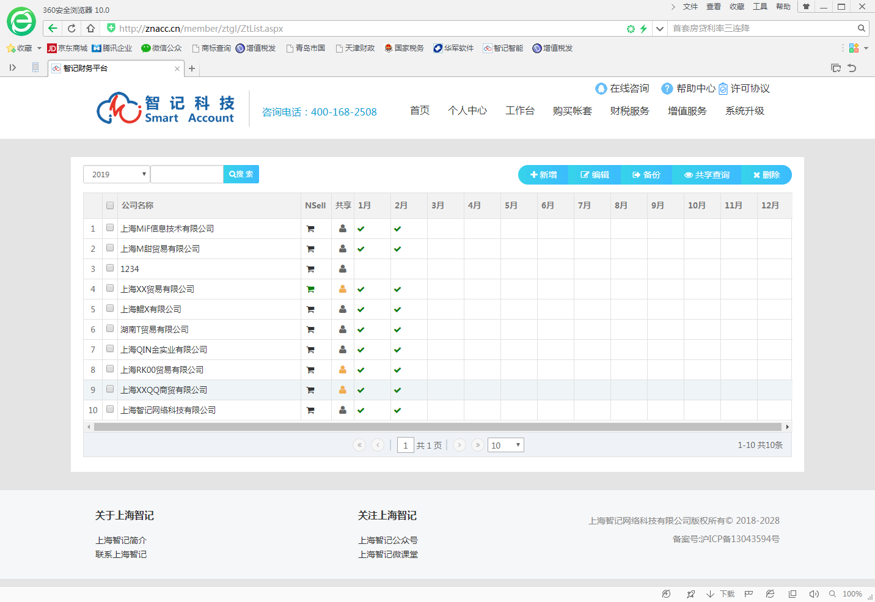The image size is (875, 602).
Task: Toggle the select-all checkbox in the table header
Action: tap(109, 205)
